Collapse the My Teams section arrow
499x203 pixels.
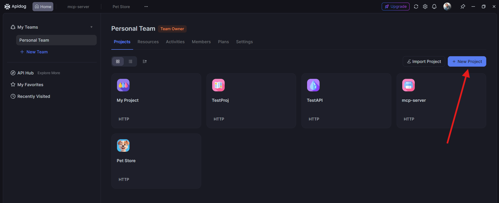91,27
